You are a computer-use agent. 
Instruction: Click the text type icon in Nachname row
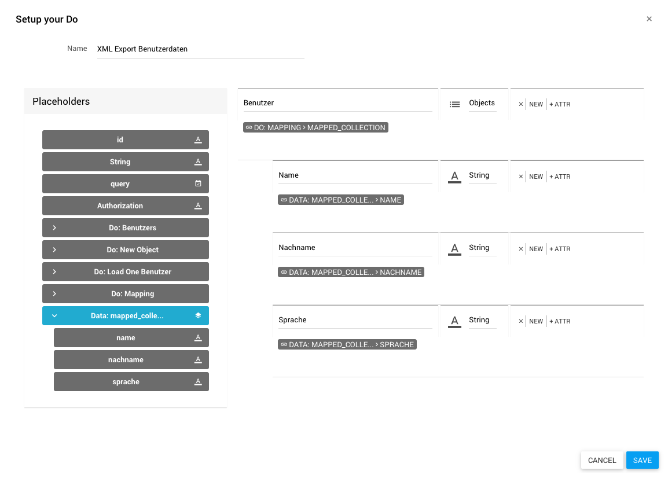[x=455, y=249]
